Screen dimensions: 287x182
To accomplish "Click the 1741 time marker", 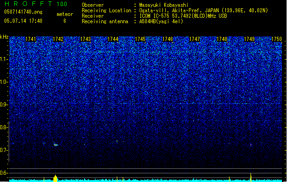I will 31,39.
